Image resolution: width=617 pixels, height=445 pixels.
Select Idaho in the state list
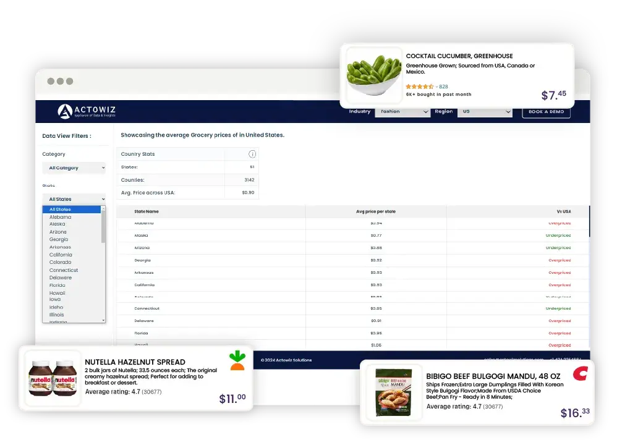click(56, 307)
